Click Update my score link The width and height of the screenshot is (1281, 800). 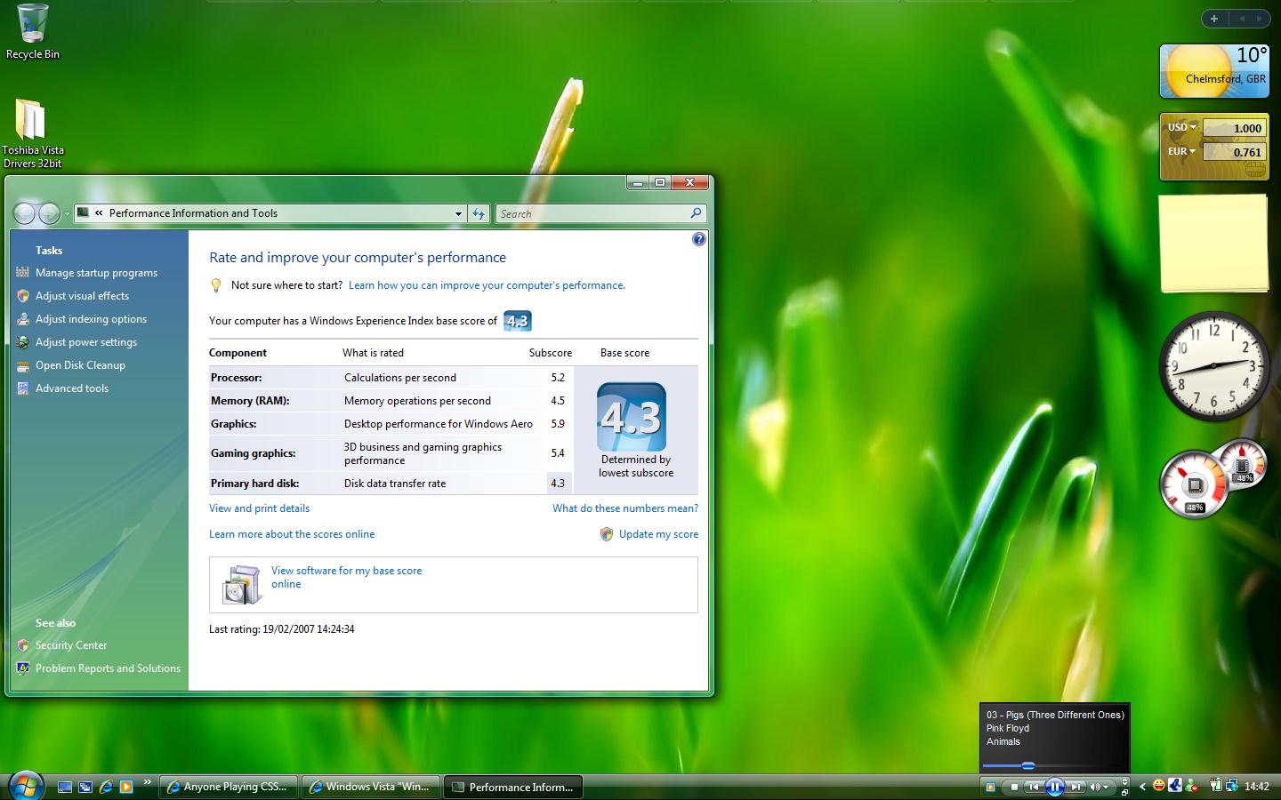658,534
